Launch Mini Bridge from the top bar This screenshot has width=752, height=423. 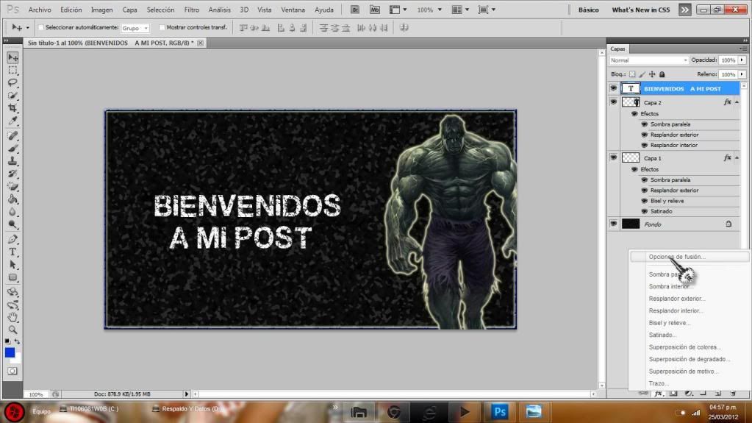[375, 10]
